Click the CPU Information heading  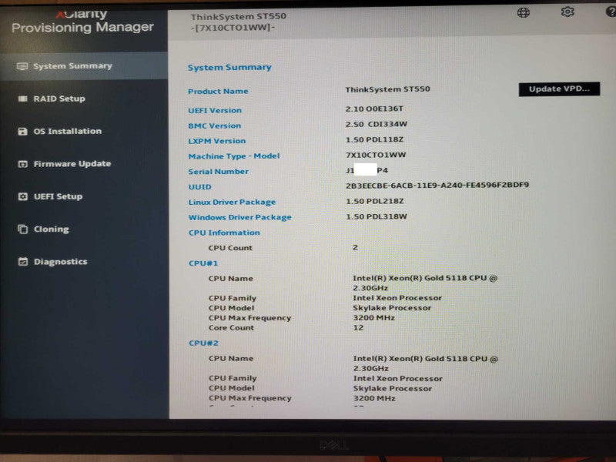[x=224, y=233]
